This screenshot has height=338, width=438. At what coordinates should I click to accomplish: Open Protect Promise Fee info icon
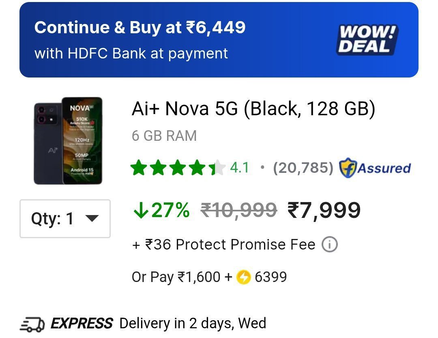coord(329,245)
